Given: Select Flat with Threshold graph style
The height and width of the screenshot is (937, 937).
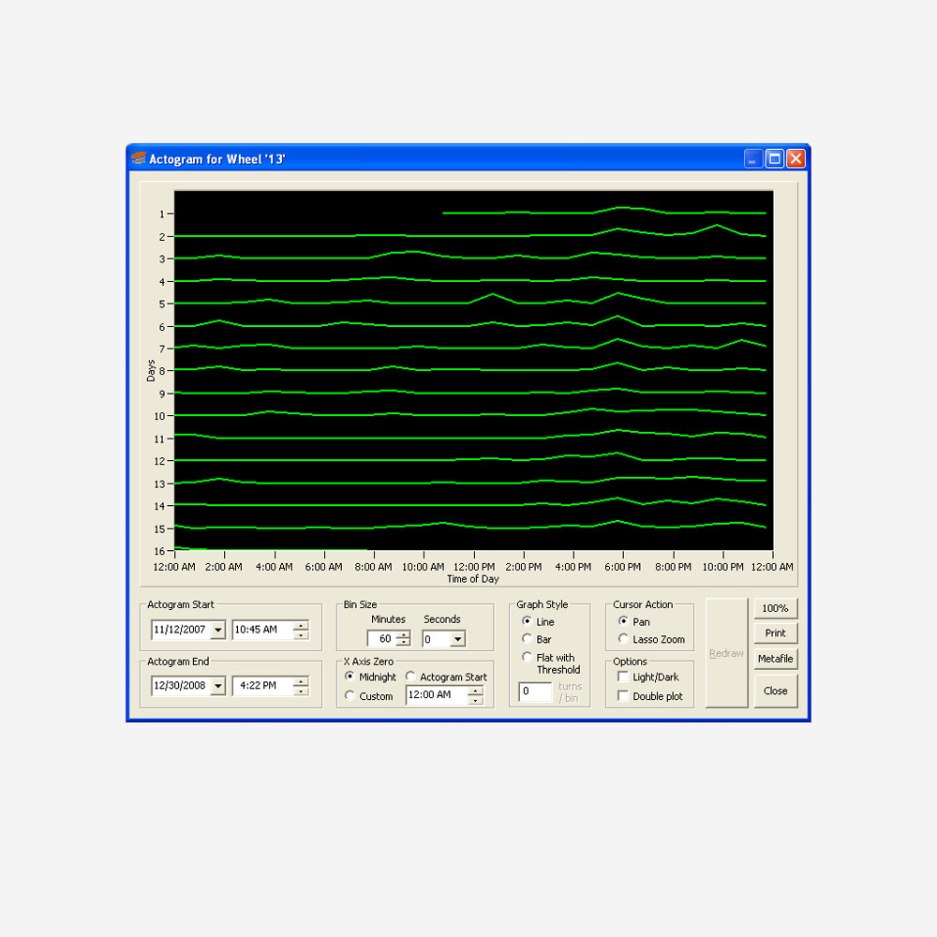Looking at the screenshot, I should [x=528, y=658].
